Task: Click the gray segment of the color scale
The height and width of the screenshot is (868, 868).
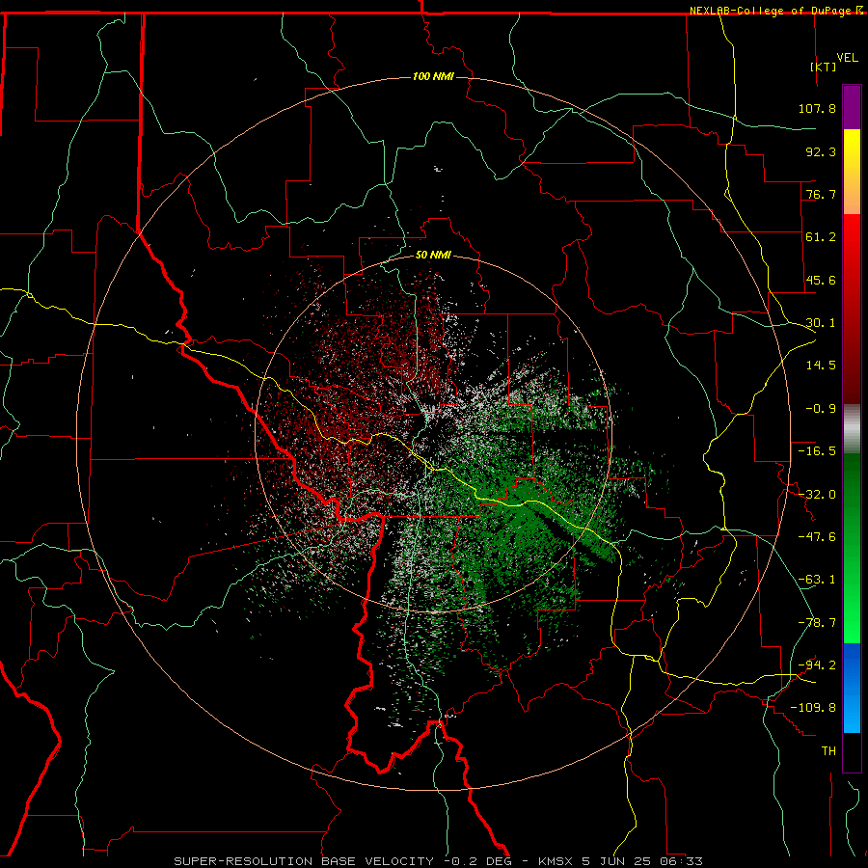Action: 852,429
